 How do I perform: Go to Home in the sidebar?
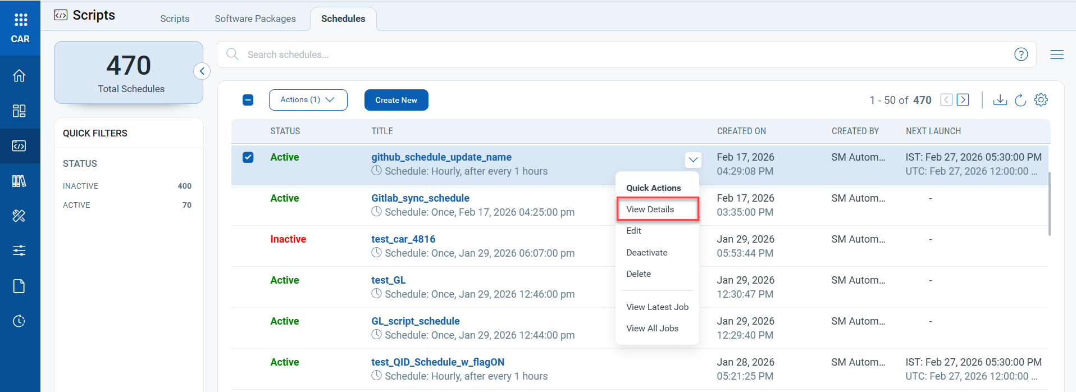click(19, 75)
